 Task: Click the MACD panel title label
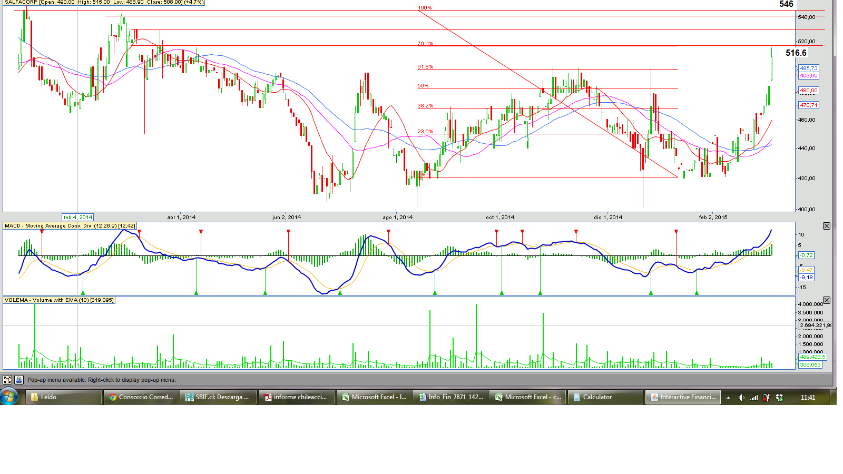click(x=70, y=226)
